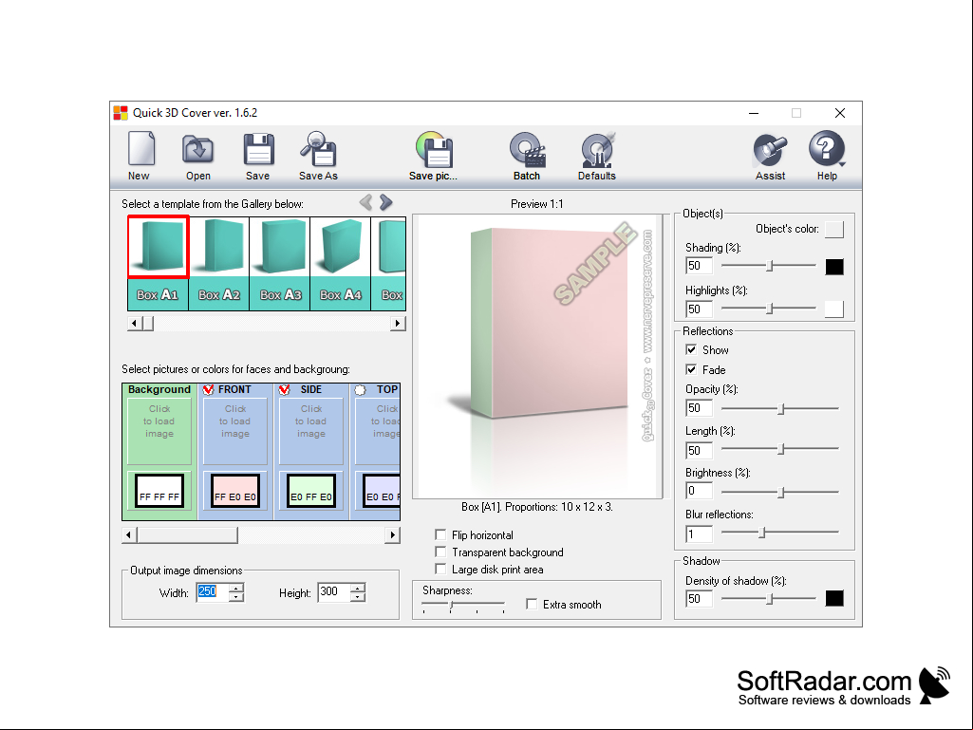Uncheck the Show reflections checkbox
This screenshot has height=730, width=973.
691,349
